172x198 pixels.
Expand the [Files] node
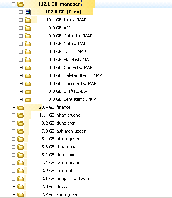(21, 12)
